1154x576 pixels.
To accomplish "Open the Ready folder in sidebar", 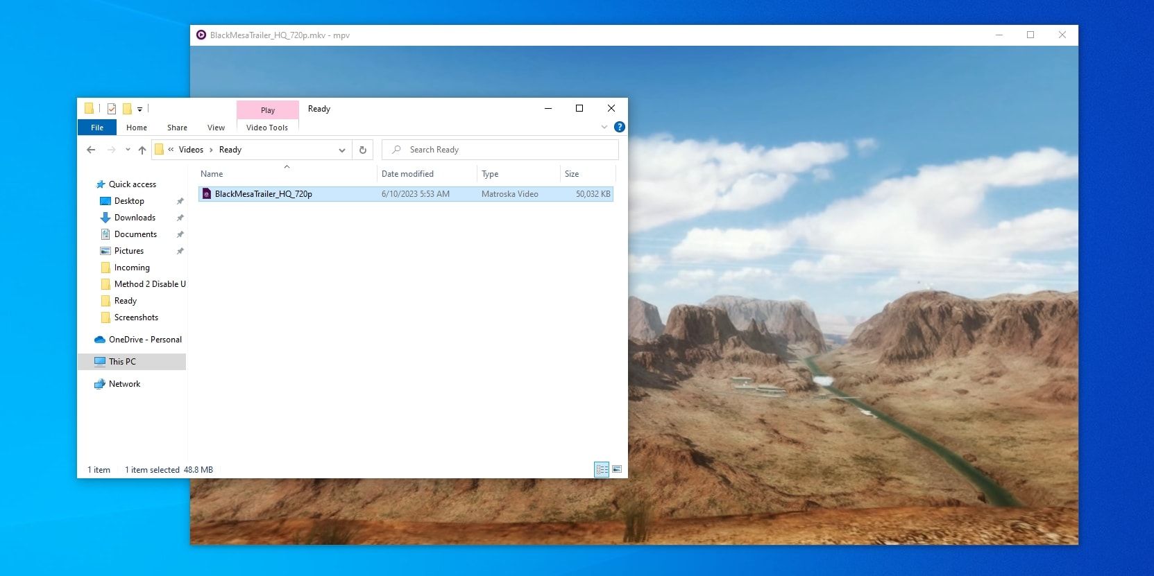I will 126,301.
